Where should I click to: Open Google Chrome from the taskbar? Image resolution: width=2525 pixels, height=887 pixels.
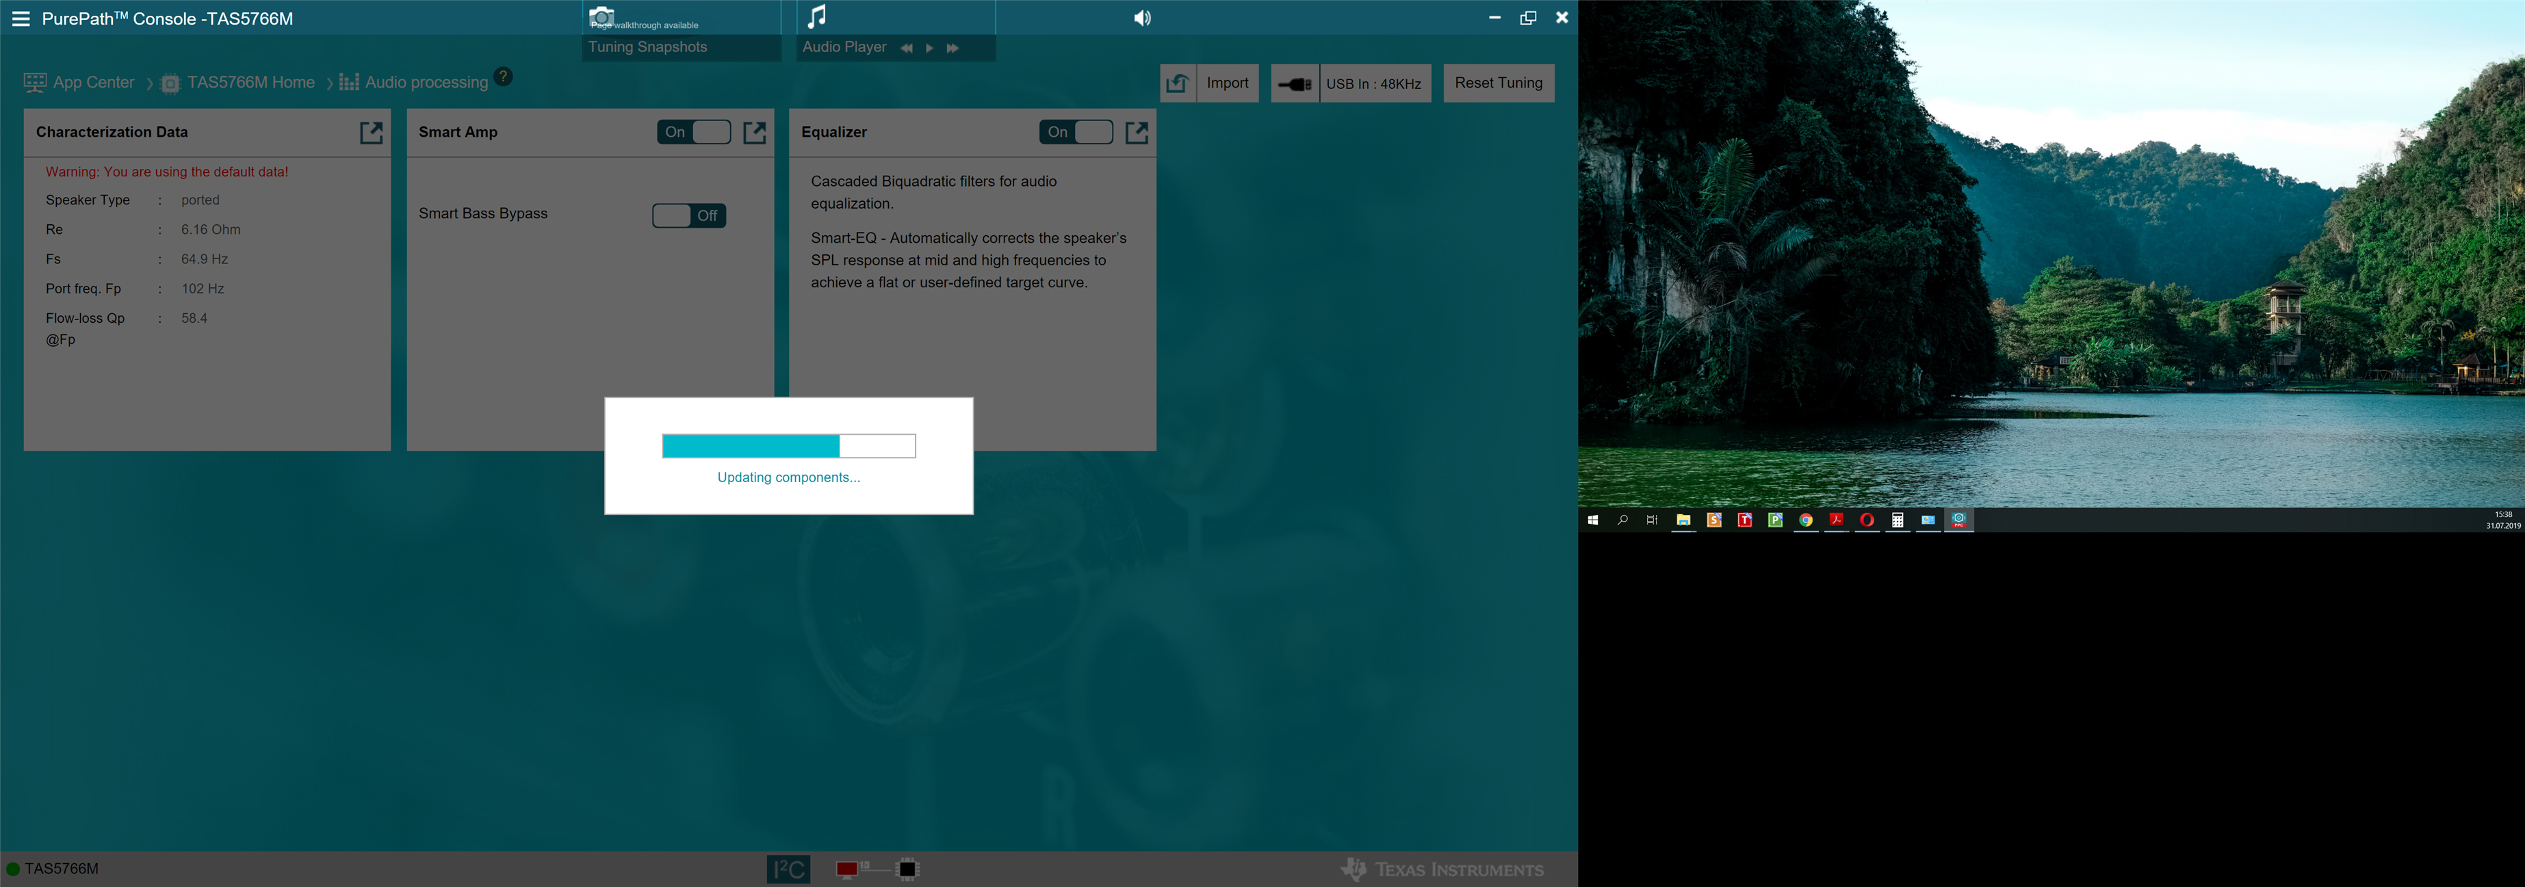[1806, 520]
